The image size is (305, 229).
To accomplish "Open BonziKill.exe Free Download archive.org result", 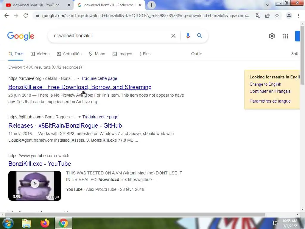I will [x=80, y=87].
